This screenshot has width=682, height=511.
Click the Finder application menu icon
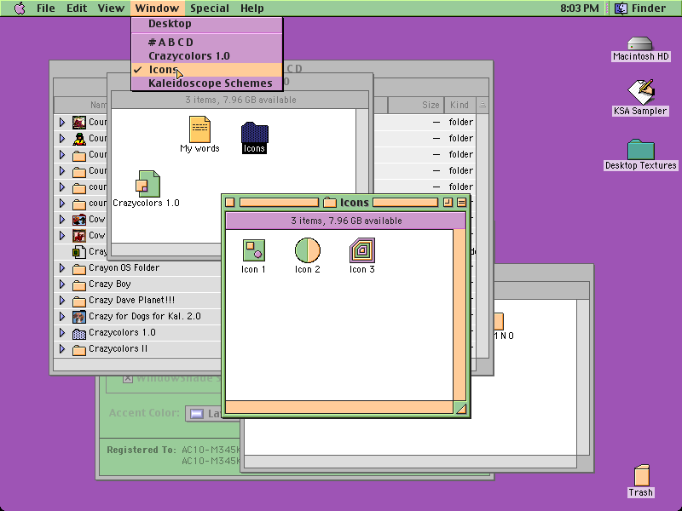[x=621, y=9]
